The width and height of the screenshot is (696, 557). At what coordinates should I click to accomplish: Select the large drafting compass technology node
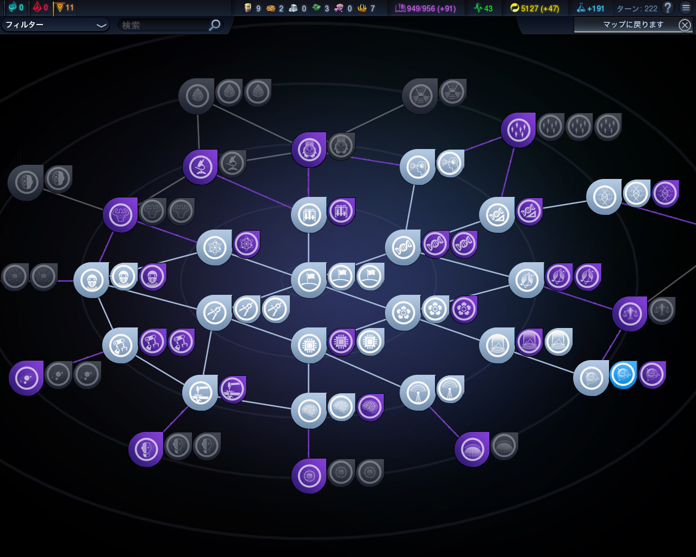point(214,313)
